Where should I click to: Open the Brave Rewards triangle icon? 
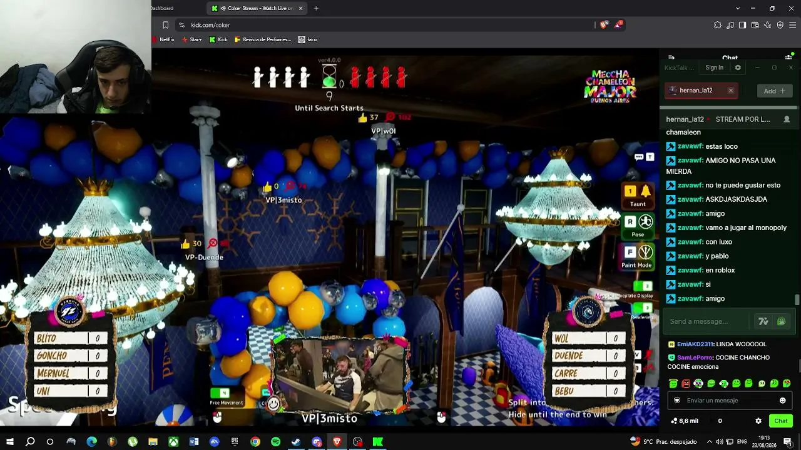(618, 25)
